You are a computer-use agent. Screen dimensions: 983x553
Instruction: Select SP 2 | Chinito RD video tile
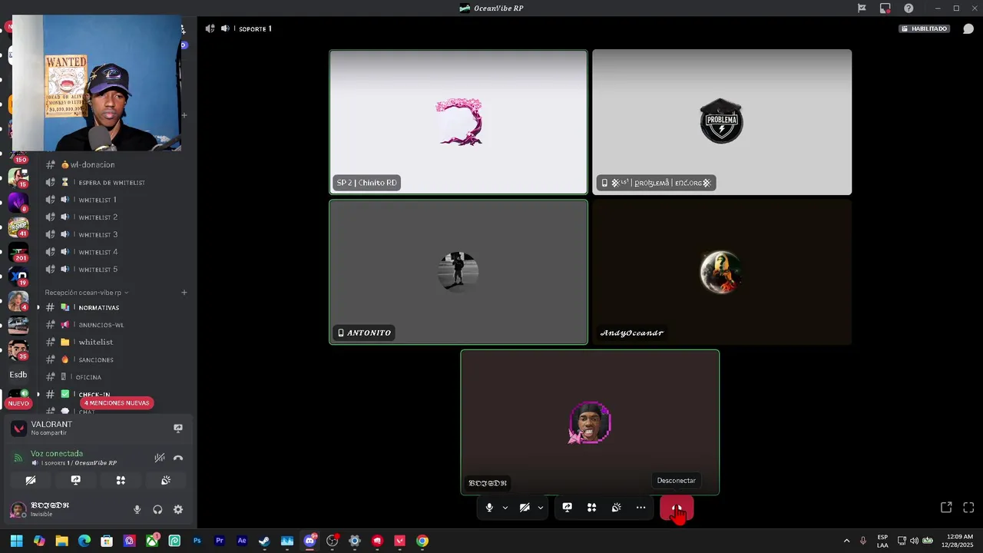pos(458,122)
